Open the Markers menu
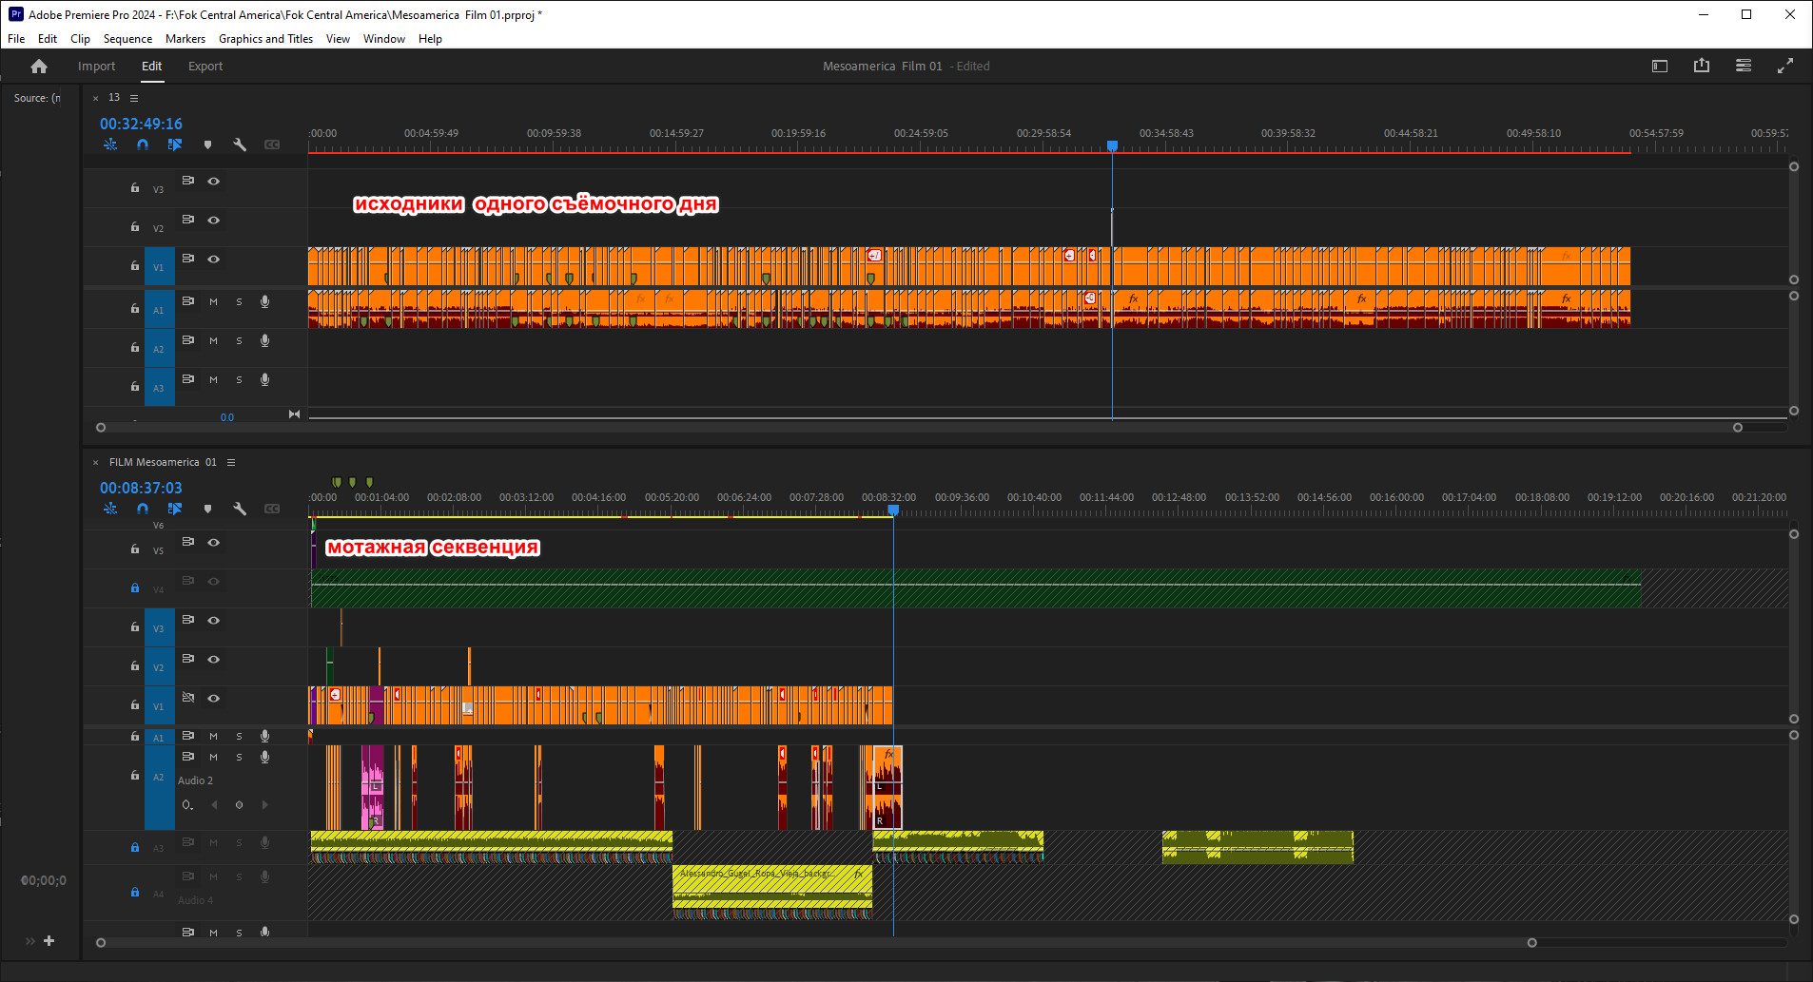Image resolution: width=1813 pixels, height=982 pixels. pos(185,39)
